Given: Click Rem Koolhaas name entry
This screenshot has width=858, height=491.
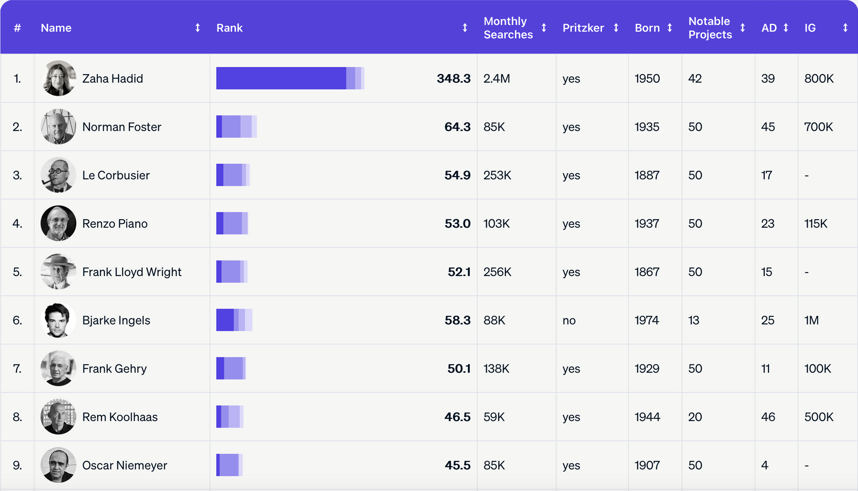Looking at the screenshot, I should tap(120, 417).
